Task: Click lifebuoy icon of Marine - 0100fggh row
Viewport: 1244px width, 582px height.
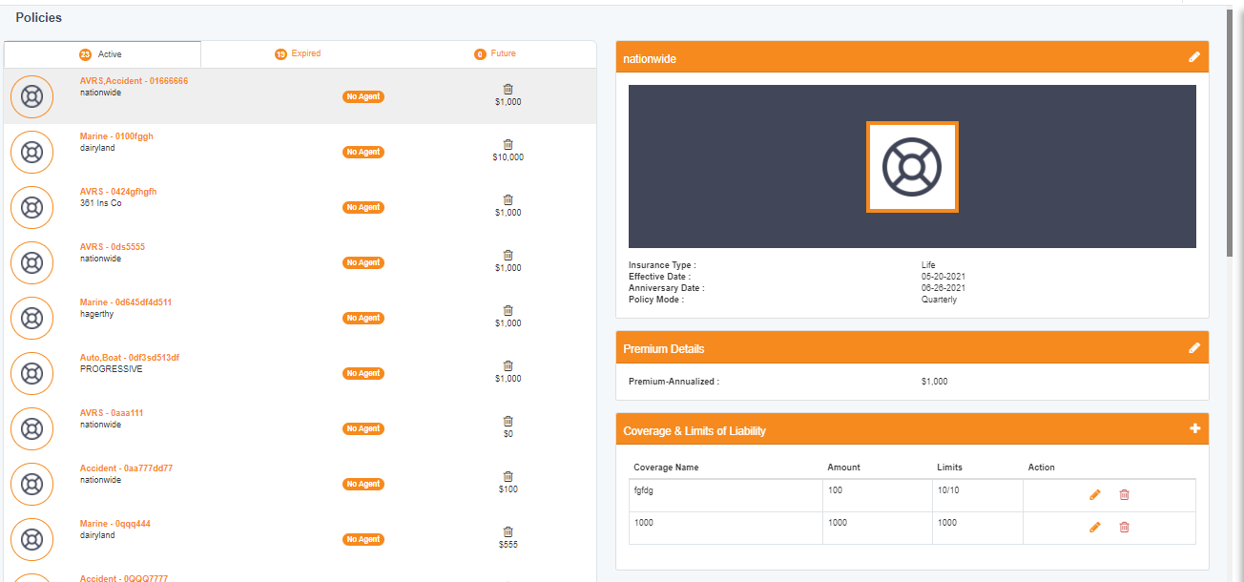Action: pos(32,152)
